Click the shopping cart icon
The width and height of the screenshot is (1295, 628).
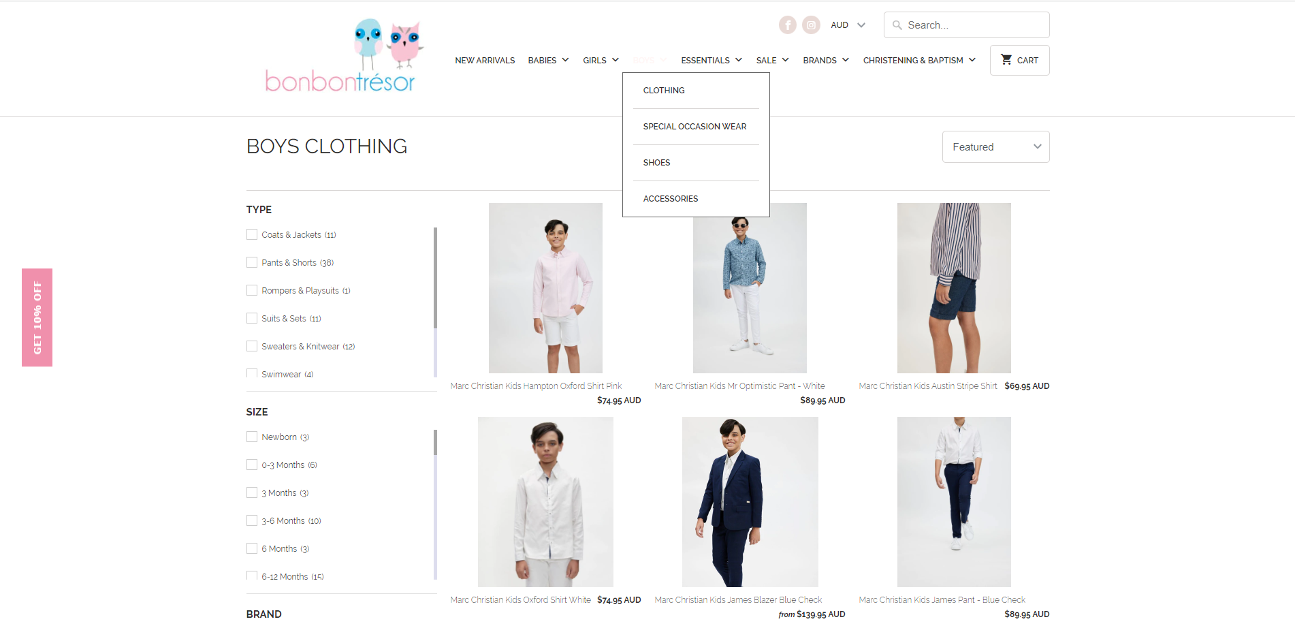1006,60
